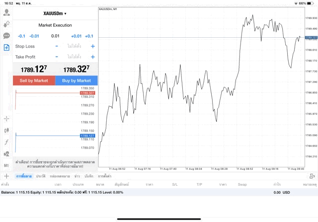Click the quotes arrows icon in sidebar
This screenshot has height=222, width=318.
[6, 24]
